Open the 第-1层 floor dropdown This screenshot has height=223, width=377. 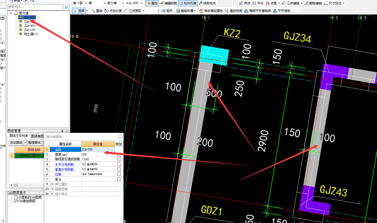[x=86, y=3]
